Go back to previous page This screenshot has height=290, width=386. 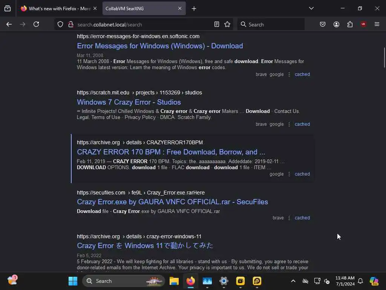[9, 24]
